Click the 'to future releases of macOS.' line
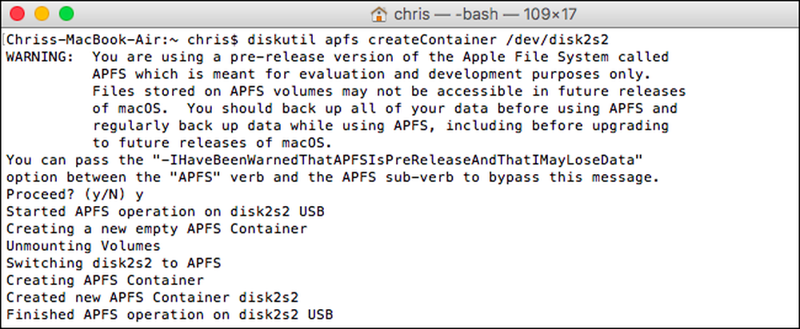The image size is (800, 329). point(212,142)
